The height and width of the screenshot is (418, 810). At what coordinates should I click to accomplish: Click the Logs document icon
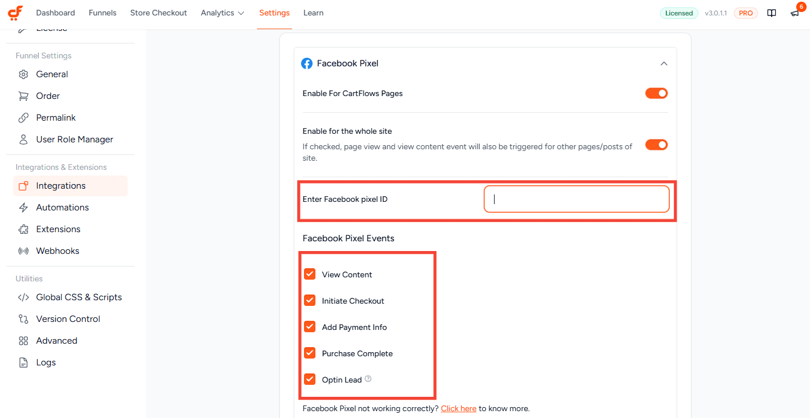(x=23, y=363)
